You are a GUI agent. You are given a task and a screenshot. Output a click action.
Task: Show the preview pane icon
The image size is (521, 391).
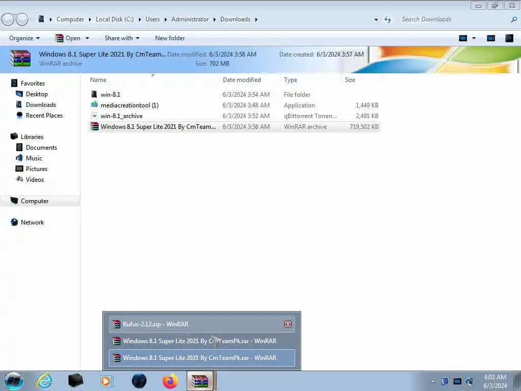click(x=491, y=38)
